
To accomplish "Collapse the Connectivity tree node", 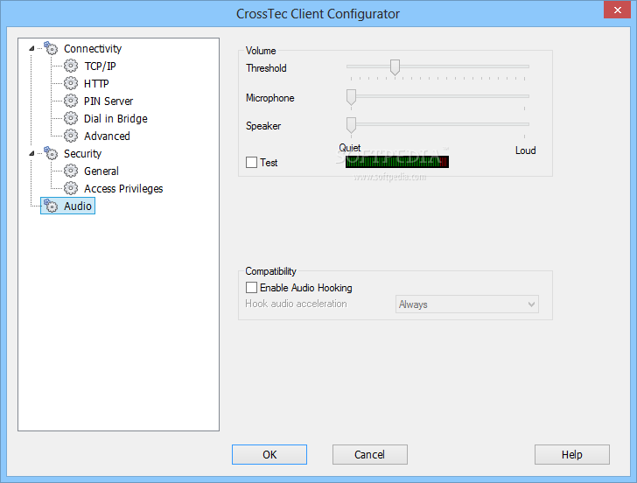I will click(x=31, y=48).
